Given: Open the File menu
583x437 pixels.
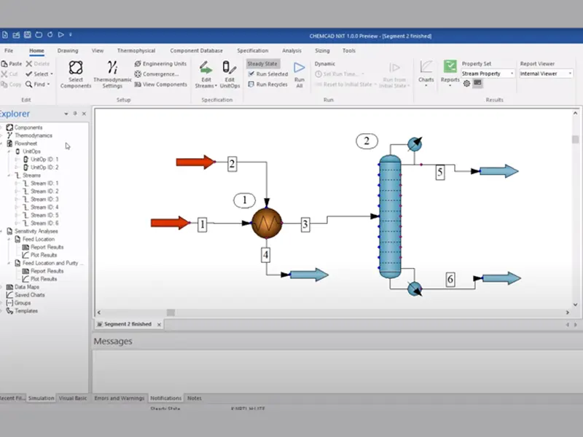Looking at the screenshot, I should coord(9,50).
